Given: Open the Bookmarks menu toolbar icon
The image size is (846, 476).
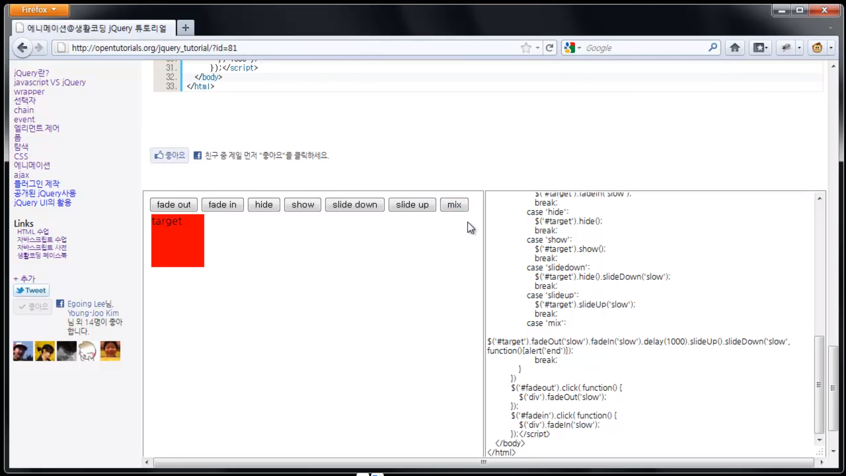Looking at the screenshot, I should tap(760, 48).
